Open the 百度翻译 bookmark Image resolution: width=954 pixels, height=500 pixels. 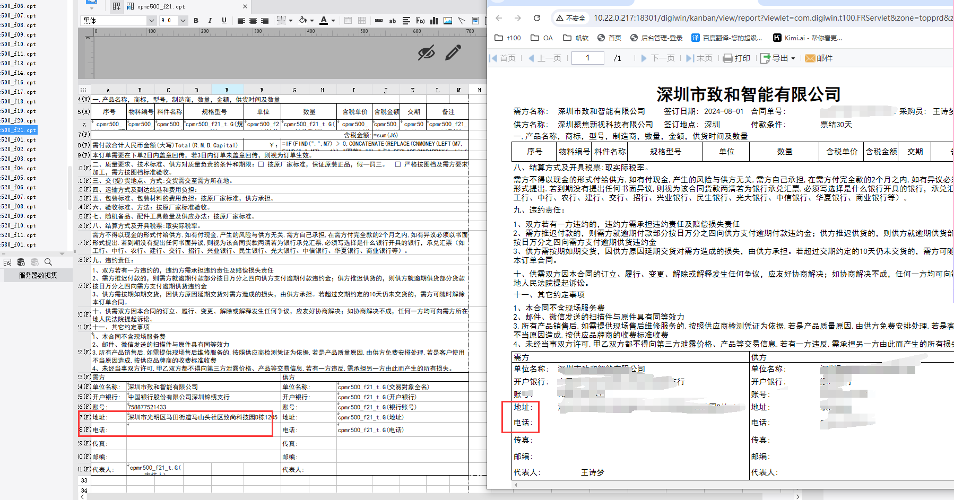[x=726, y=38]
